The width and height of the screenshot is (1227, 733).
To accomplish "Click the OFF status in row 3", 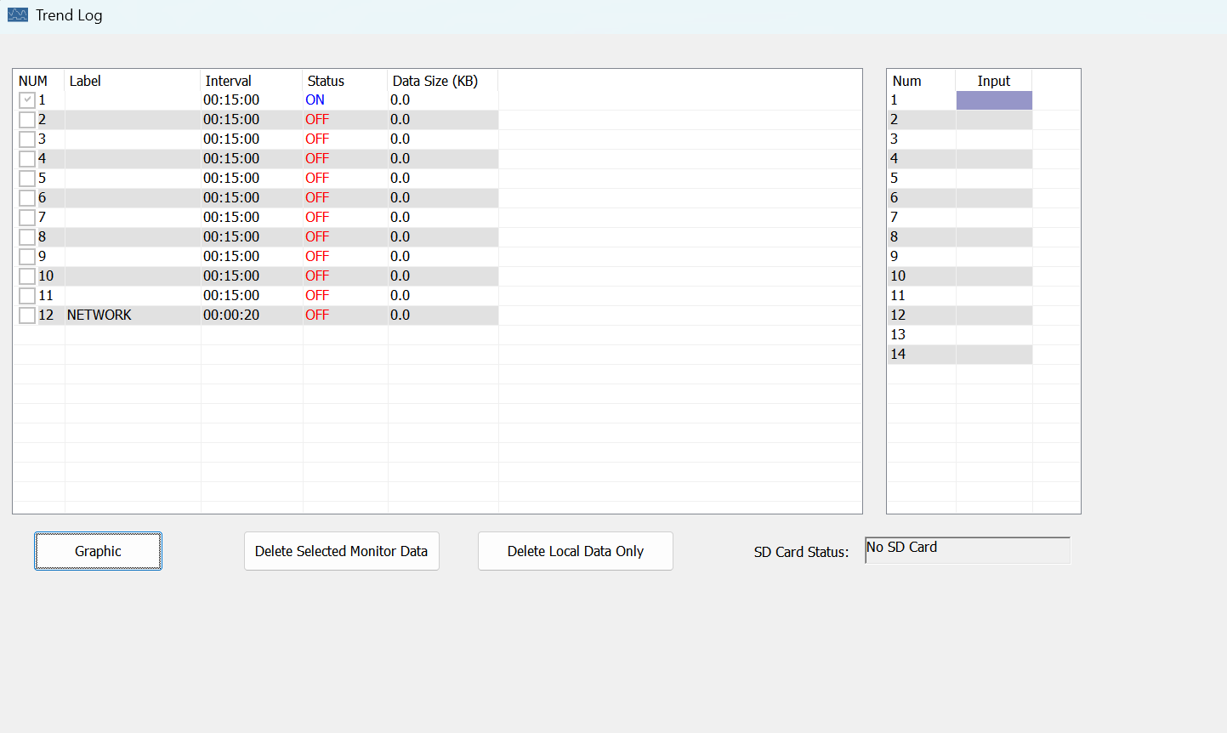I will (x=316, y=139).
